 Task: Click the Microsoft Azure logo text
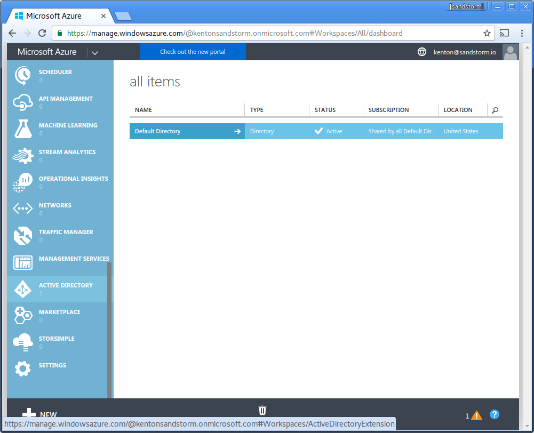[x=47, y=52]
